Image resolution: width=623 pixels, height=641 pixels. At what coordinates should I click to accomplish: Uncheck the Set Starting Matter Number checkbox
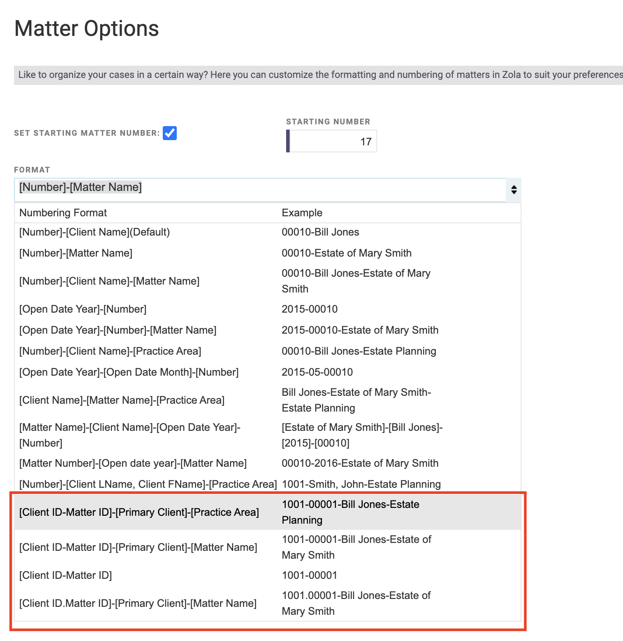[x=170, y=133]
